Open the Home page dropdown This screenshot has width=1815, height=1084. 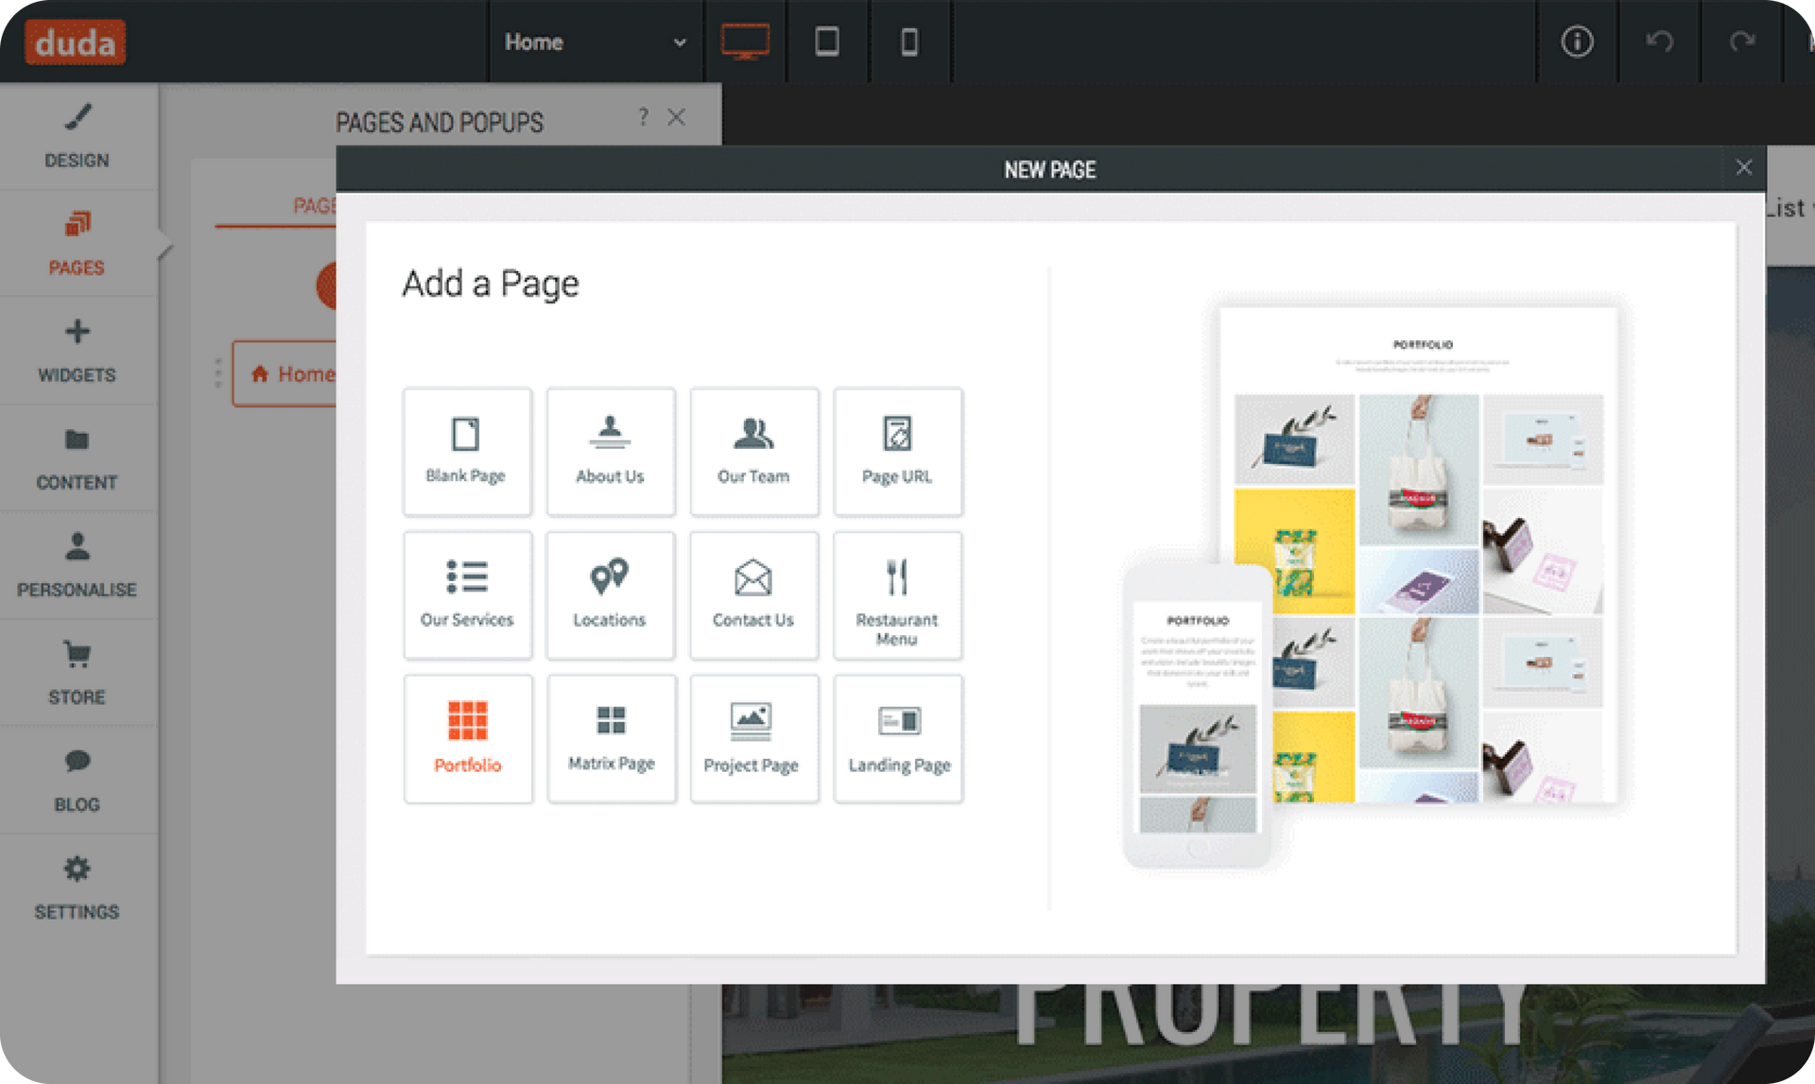click(596, 42)
